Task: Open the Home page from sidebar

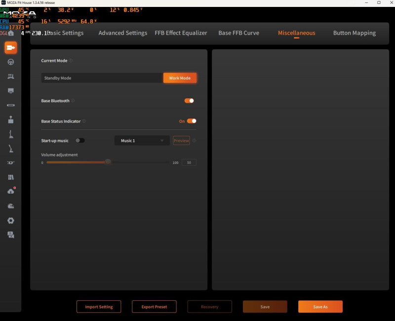Action: 11,33
